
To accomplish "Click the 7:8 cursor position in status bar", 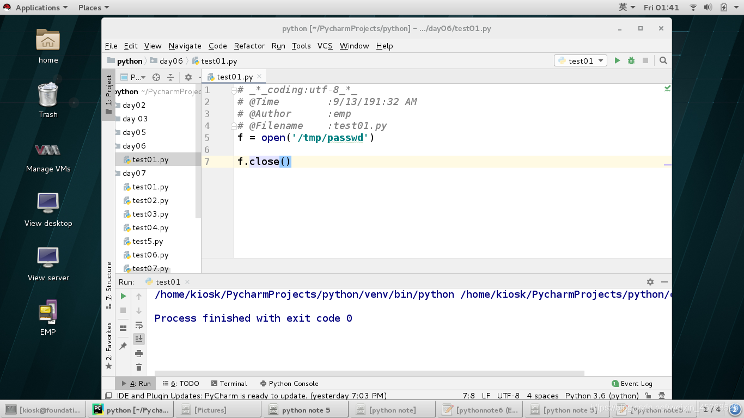I will [468, 396].
